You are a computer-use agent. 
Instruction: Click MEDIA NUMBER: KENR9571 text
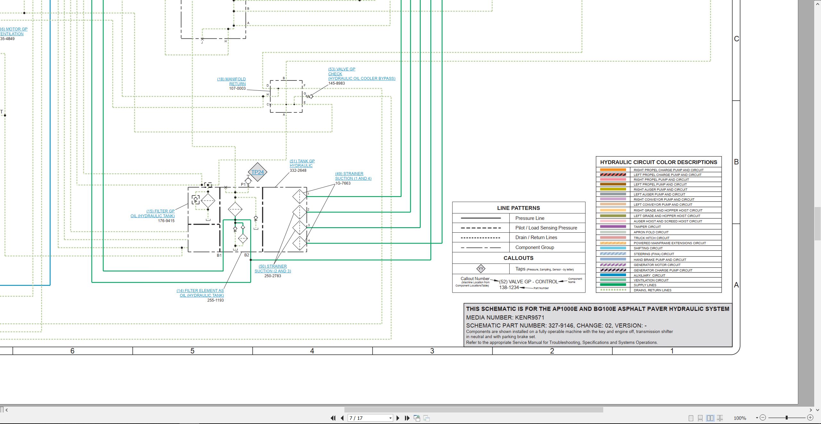[505, 318]
